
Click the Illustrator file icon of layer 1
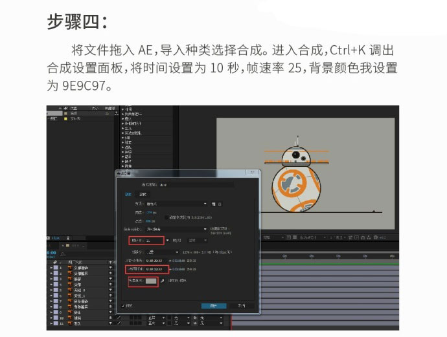[x=69, y=268]
